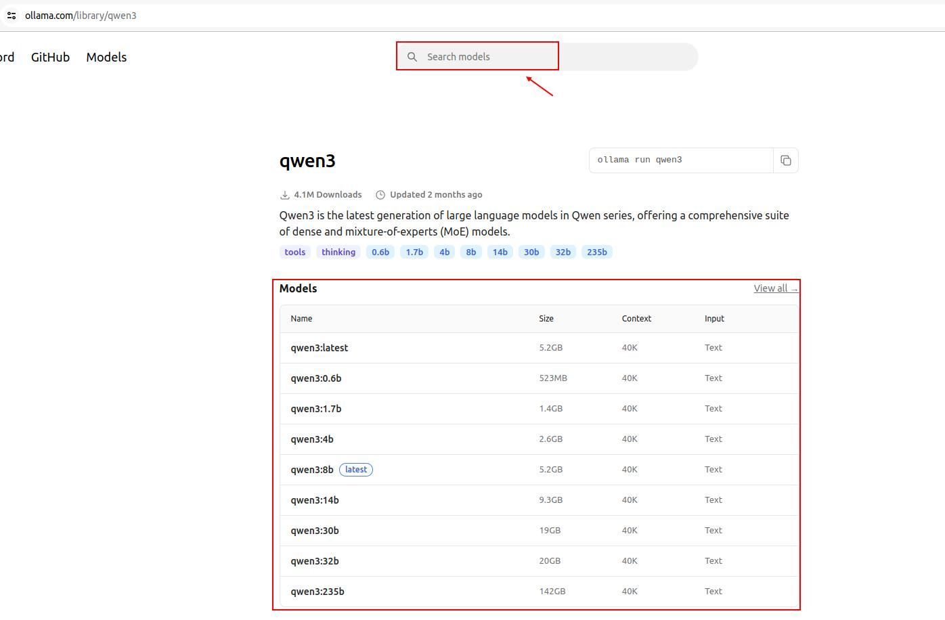Click the 4.1M Downloads text
945x620 pixels.
[x=328, y=195]
